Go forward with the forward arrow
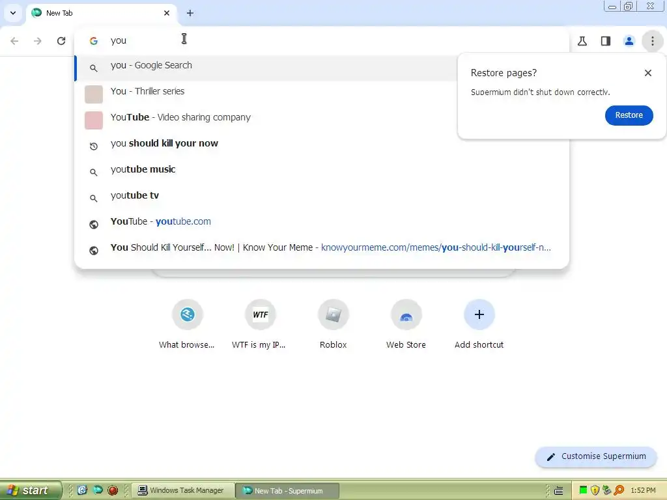667x500 pixels. pyautogui.click(x=38, y=41)
